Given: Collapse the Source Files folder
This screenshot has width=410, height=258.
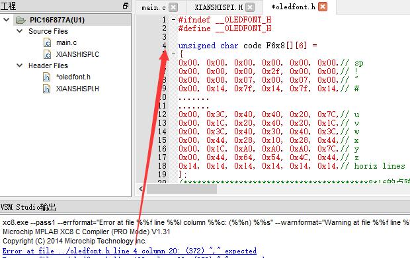Looking at the screenshot, I should pyautogui.click(x=19, y=31).
